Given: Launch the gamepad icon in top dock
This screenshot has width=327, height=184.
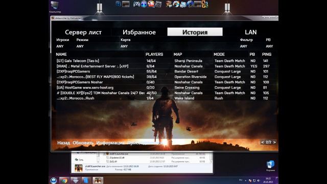Looking at the screenshot, I should tap(136, 4).
